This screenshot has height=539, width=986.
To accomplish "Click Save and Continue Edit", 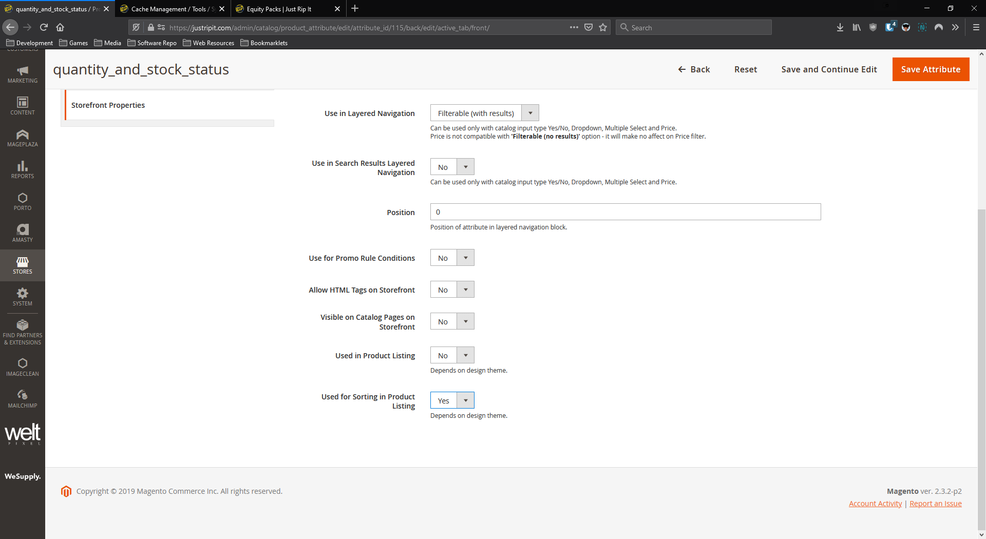I will point(829,69).
